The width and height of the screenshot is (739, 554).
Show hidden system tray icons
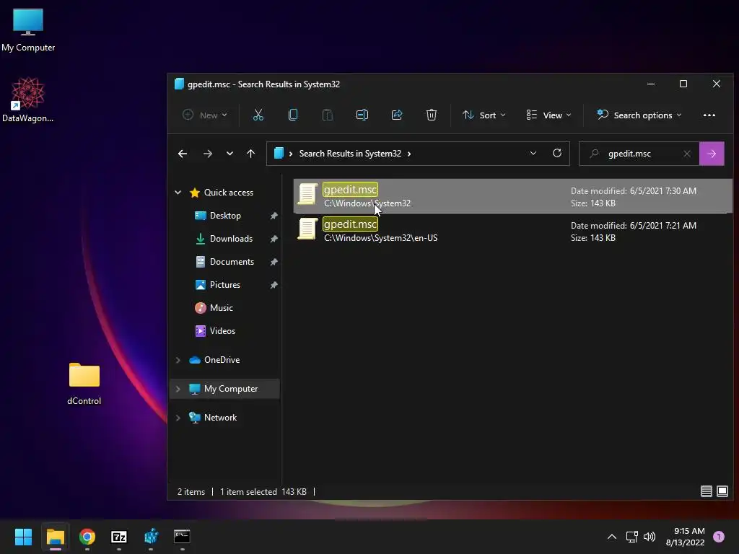click(x=612, y=537)
